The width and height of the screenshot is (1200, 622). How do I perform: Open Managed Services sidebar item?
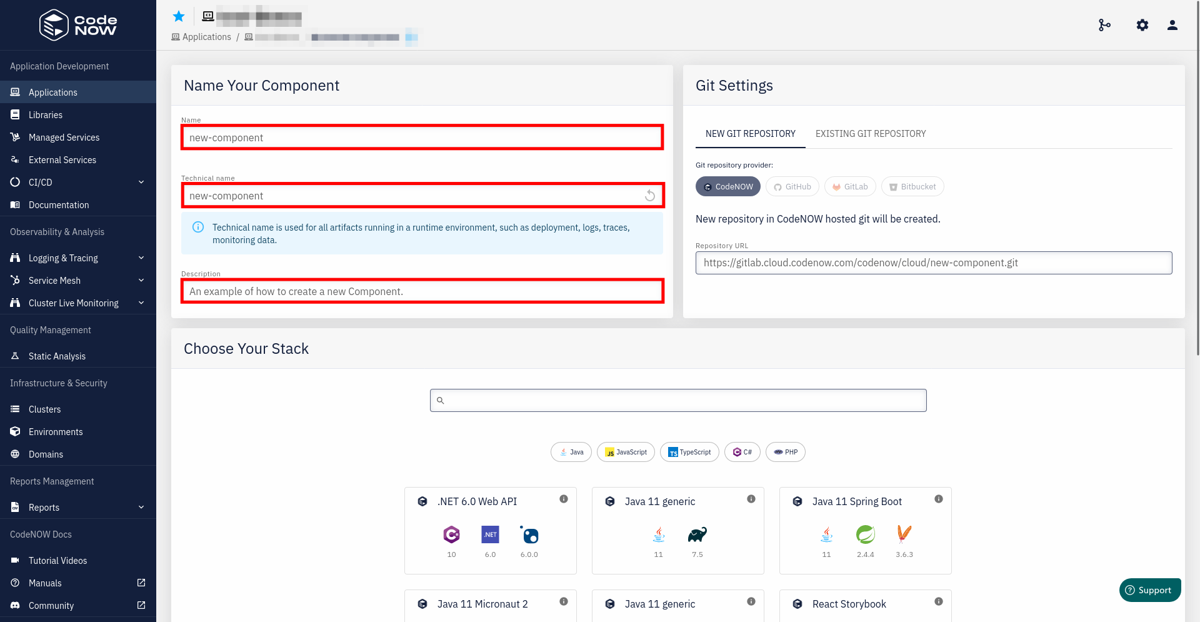78,137
